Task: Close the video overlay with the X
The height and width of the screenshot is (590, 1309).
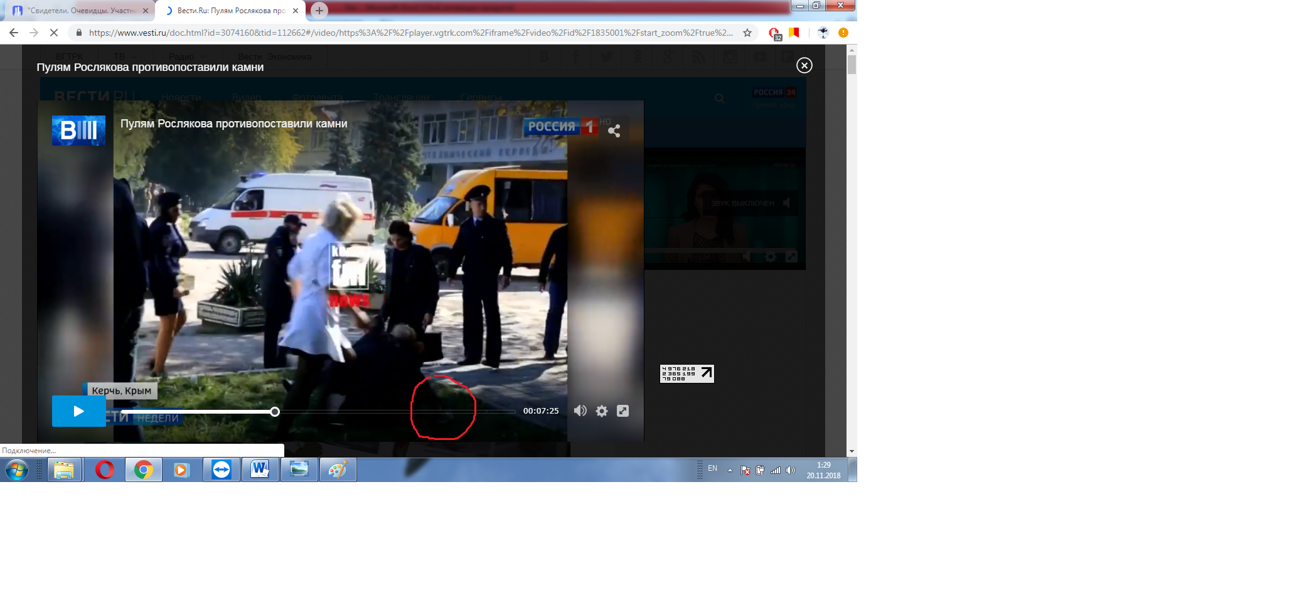Action: 804,65
